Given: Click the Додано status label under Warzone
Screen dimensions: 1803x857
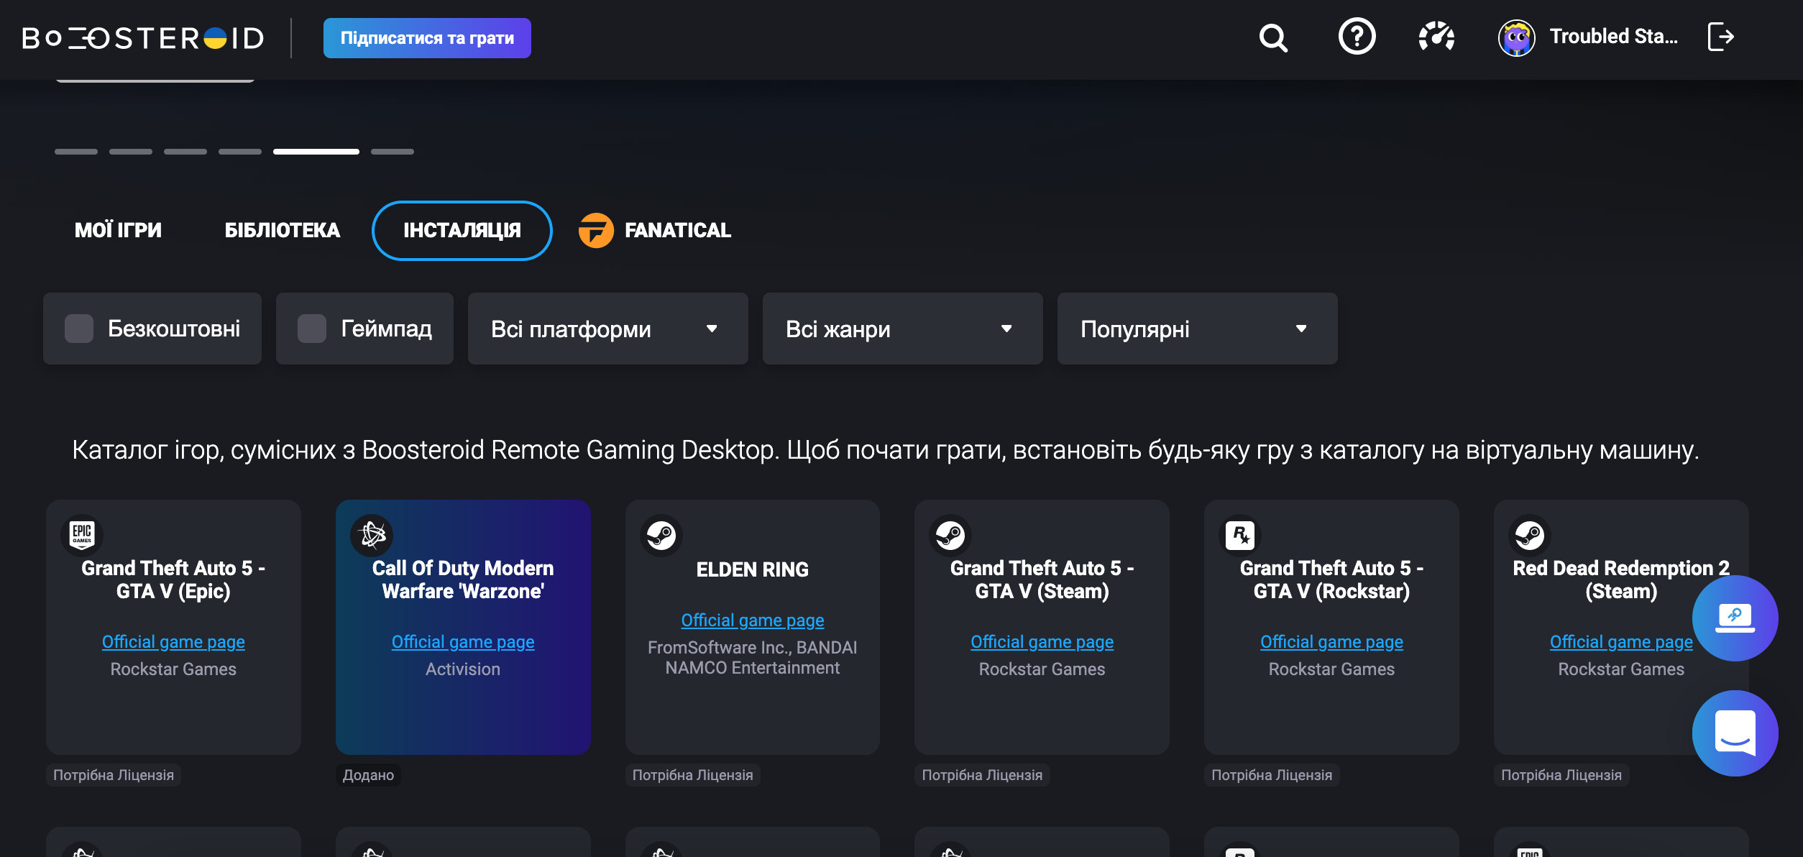Looking at the screenshot, I should pyautogui.click(x=368, y=775).
